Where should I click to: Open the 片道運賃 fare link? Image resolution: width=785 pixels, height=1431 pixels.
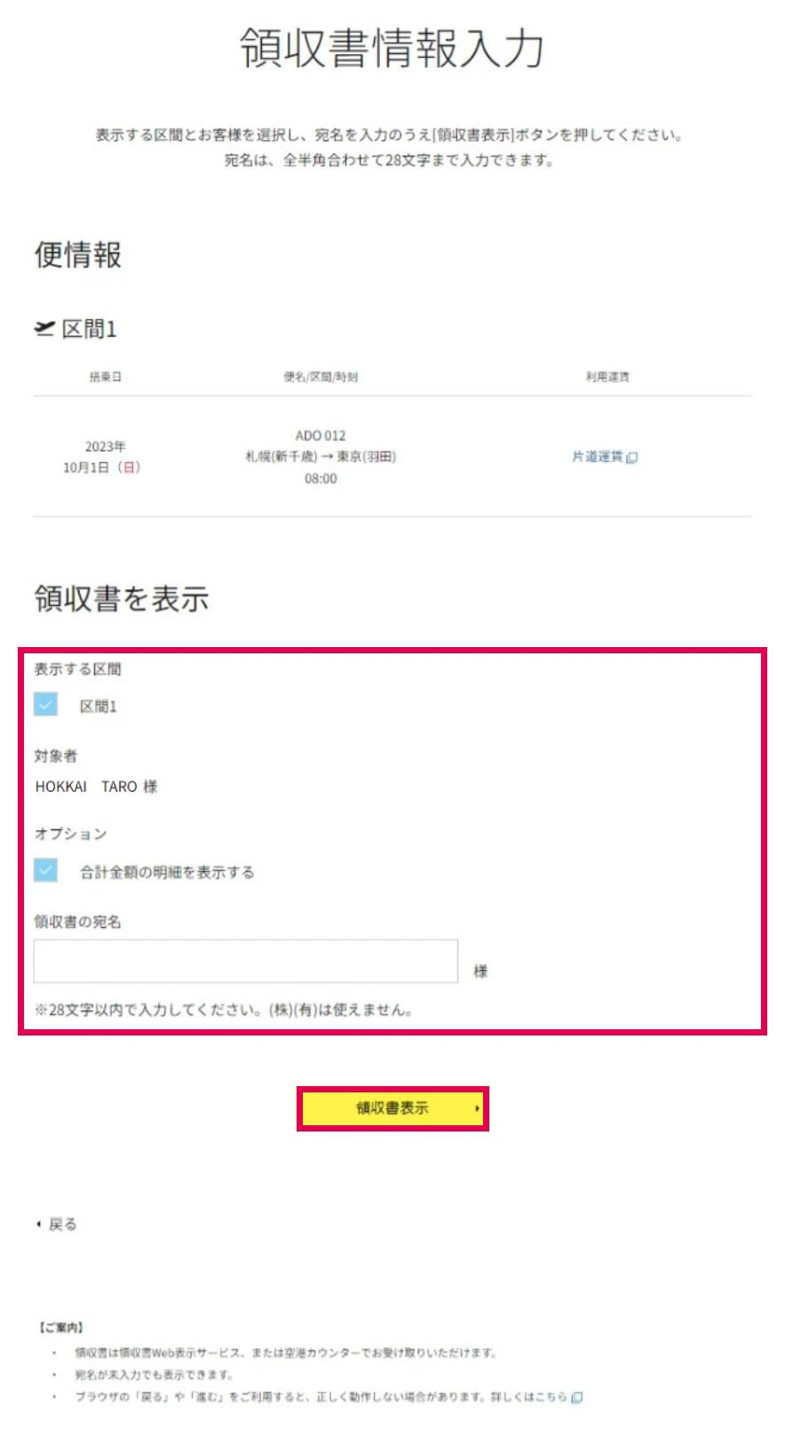pyautogui.click(x=598, y=457)
